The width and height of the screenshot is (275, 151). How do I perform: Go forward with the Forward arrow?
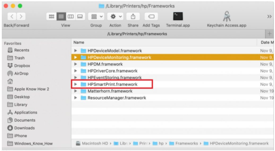click(x=21, y=16)
